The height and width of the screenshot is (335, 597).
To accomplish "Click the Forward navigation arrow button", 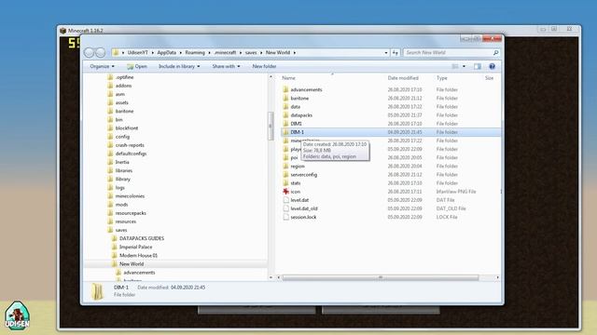I will (x=100, y=53).
